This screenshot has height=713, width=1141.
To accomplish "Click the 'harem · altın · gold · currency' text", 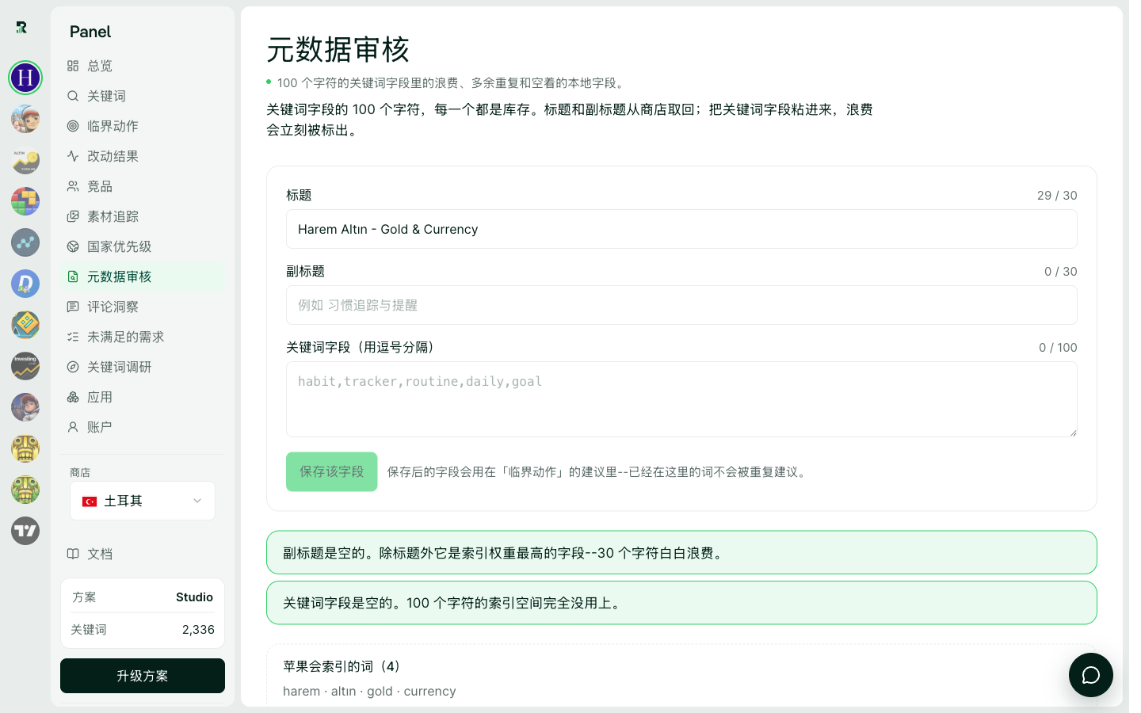I will pyautogui.click(x=369, y=692).
